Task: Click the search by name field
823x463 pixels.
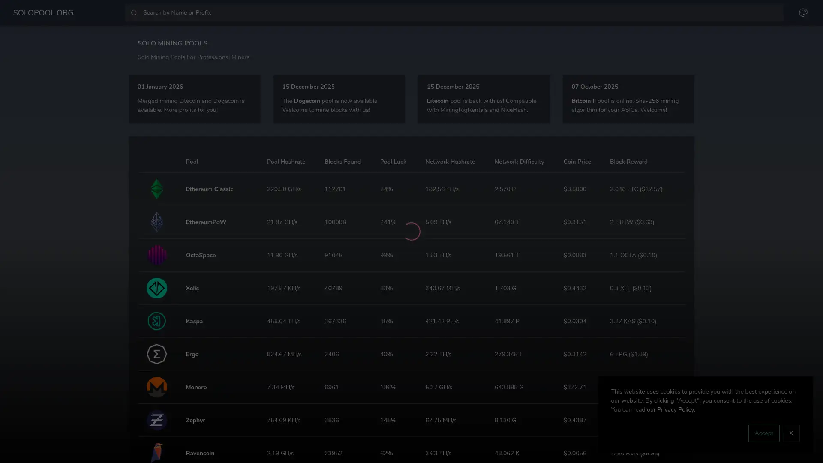Action: pyautogui.click(x=300, y=12)
